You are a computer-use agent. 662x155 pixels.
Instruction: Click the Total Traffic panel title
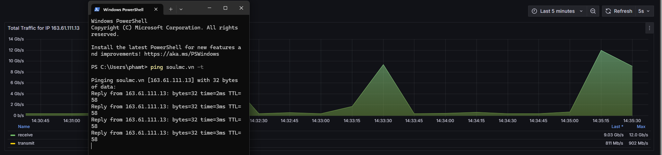tap(43, 28)
